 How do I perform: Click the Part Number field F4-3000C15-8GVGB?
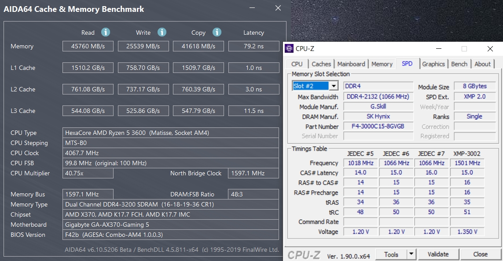coord(378,126)
